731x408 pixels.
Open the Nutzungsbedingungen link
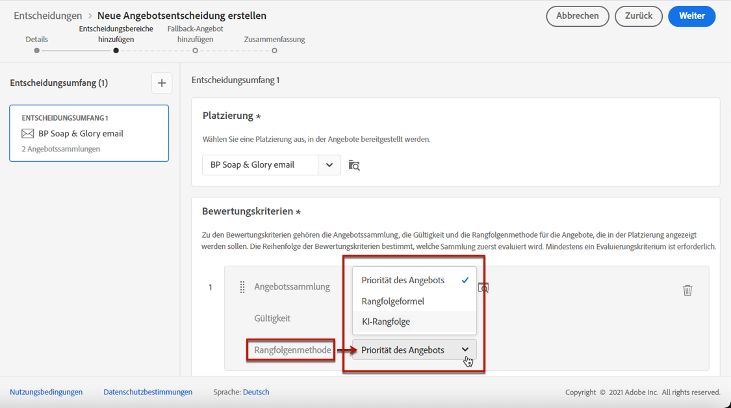click(x=46, y=392)
